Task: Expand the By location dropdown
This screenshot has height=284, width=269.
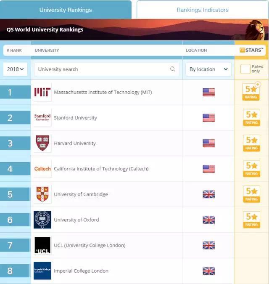Action: click(208, 69)
